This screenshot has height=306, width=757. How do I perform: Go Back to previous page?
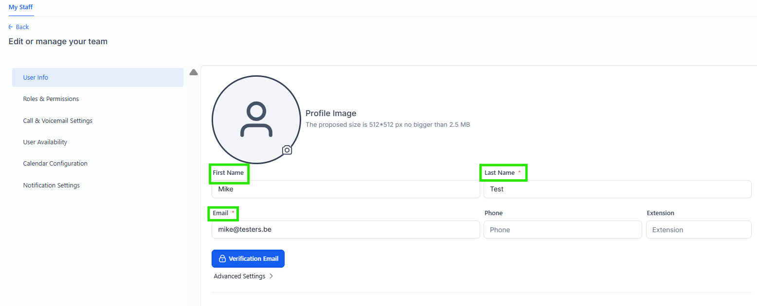pos(19,27)
